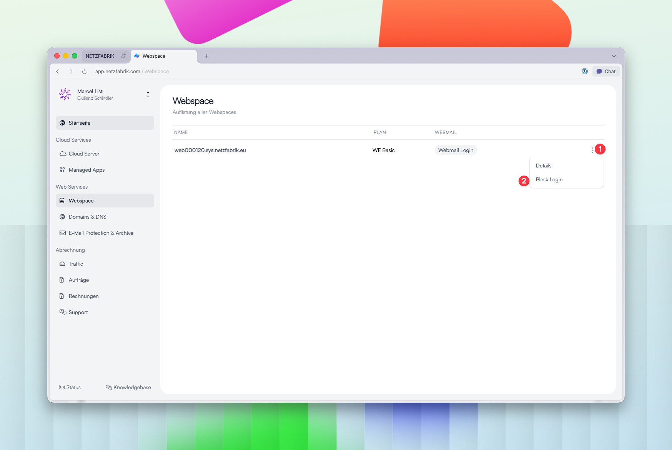Click the Webmail Login button
Image resolution: width=672 pixels, height=450 pixels.
(456, 150)
